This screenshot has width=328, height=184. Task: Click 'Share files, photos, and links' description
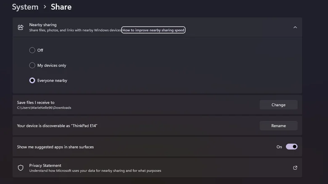[x=75, y=30]
